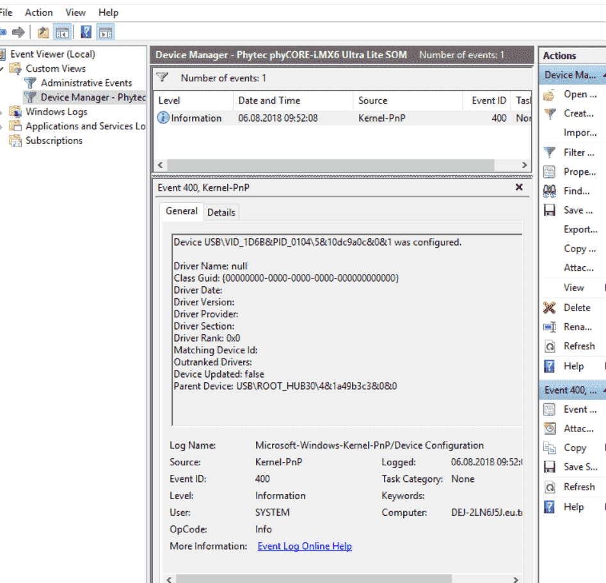This screenshot has width=606, height=583.
Task: Select Attach Task To This Custom View
Action: (578, 268)
